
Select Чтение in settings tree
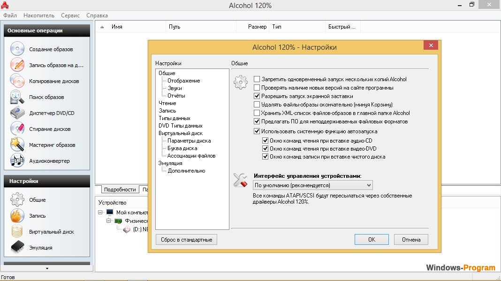click(x=167, y=103)
